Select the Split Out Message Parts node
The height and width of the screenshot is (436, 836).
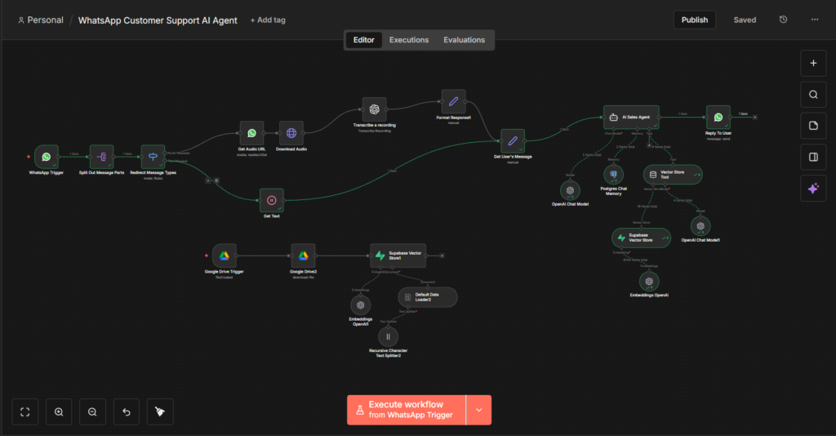(101, 157)
